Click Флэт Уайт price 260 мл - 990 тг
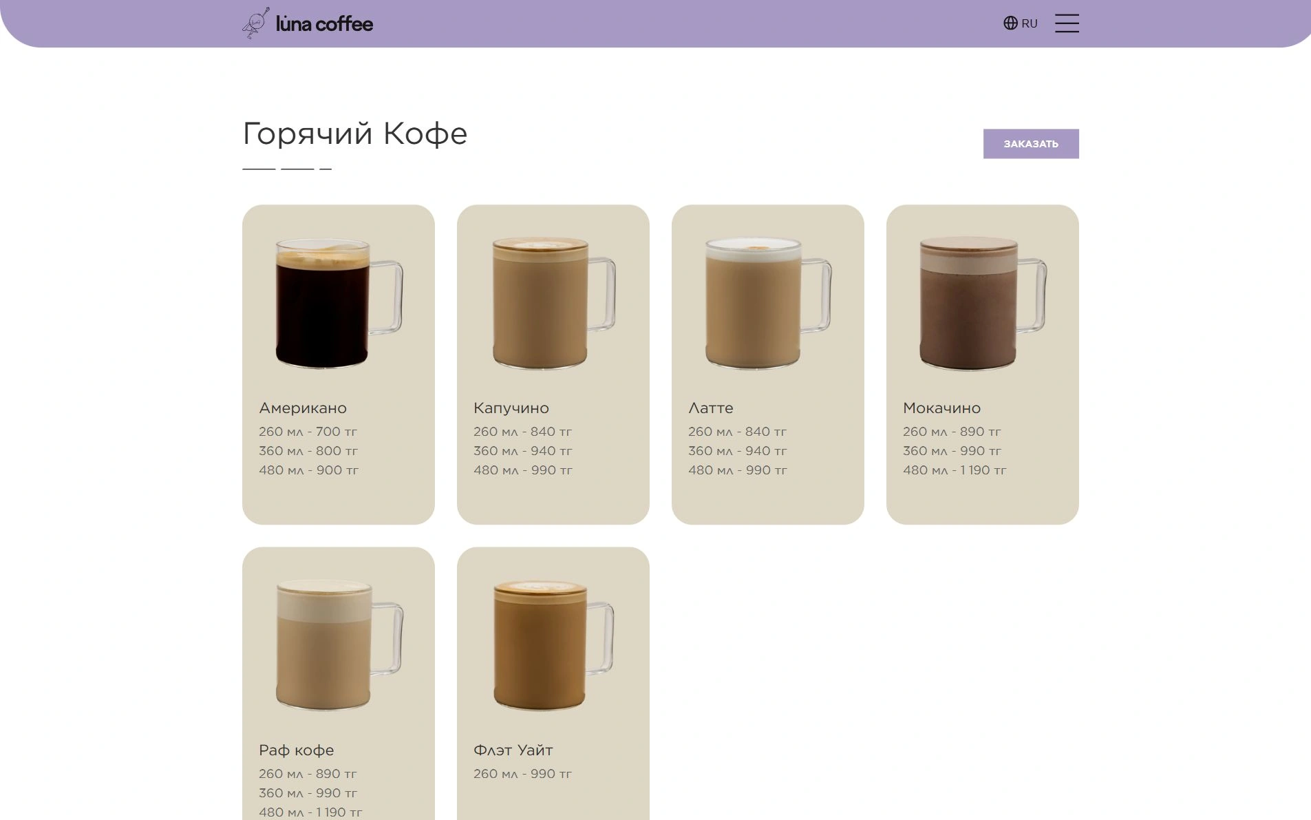The height and width of the screenshot is (820, 1311). pos(523,774)
